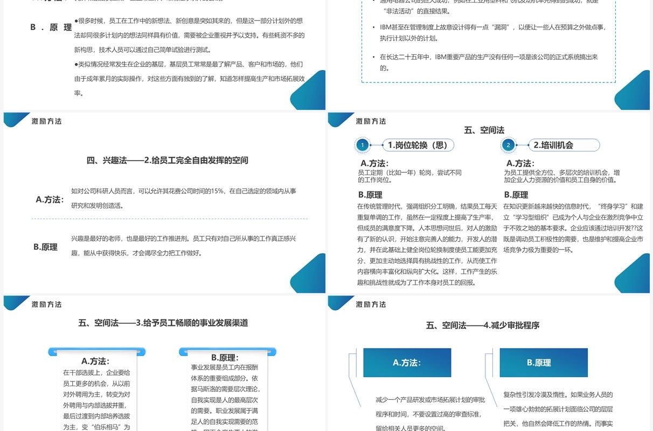The width and height of the screenshot is (653, 431).
Task: Click the text starting "复杂性引发冷漠及惰性"
Action: (558, 409)
